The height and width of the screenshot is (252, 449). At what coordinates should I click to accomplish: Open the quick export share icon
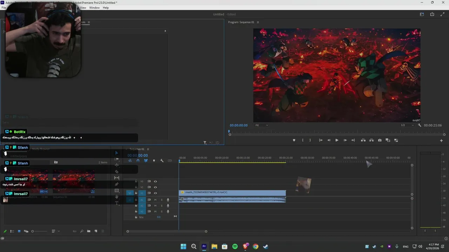click(432, 14)
